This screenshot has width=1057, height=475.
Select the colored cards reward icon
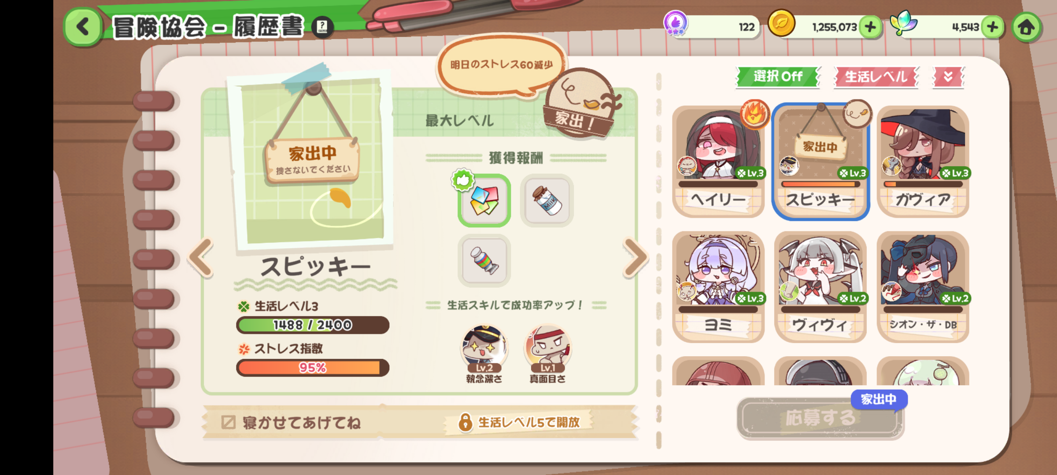click(x=484, y=201)
